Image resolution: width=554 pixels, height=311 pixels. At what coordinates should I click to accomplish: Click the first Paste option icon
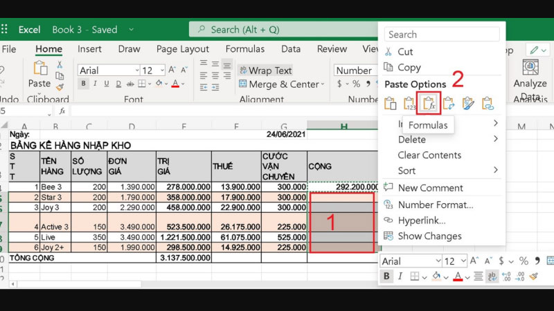click(x=390, y=103)
